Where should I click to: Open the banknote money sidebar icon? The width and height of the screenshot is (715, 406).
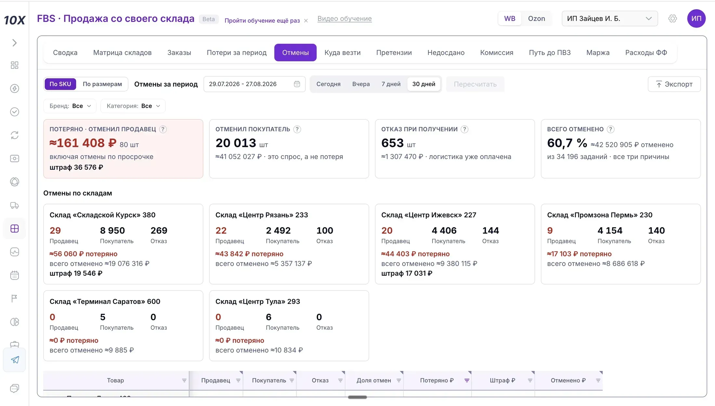tap(14, 159)
